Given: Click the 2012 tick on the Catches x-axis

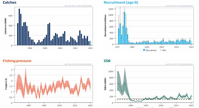Looking at the screenshot, I should click(75, 48).
